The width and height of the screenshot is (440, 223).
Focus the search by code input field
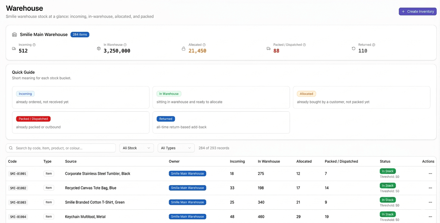point(61,148)
